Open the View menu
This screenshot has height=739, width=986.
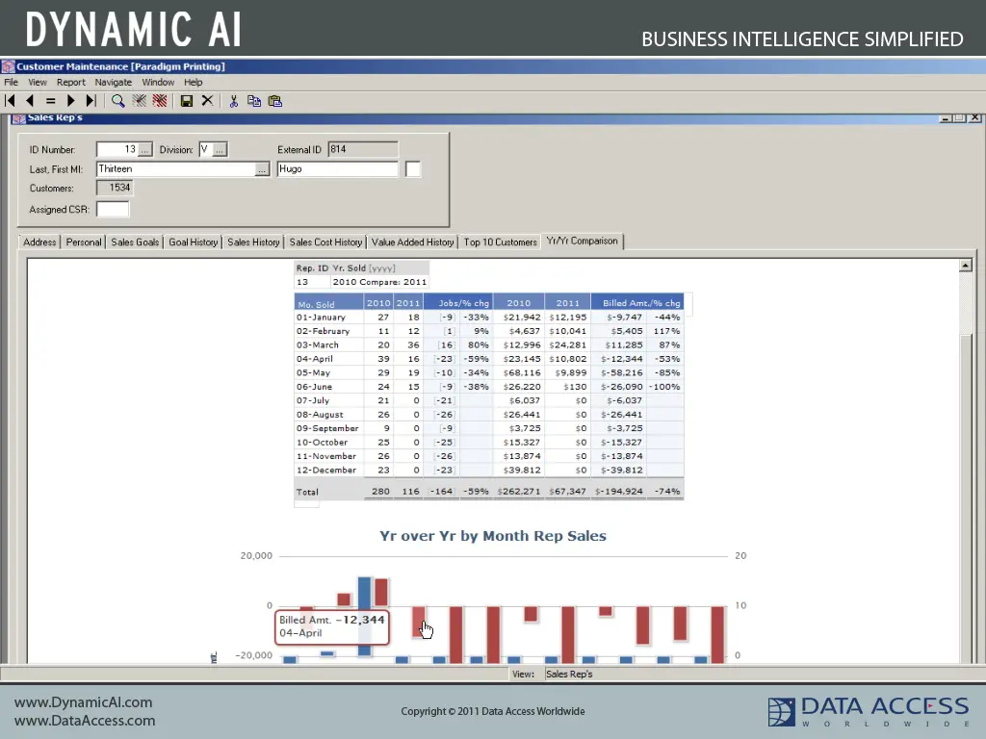pyautogui.click(x=38, y=83)
